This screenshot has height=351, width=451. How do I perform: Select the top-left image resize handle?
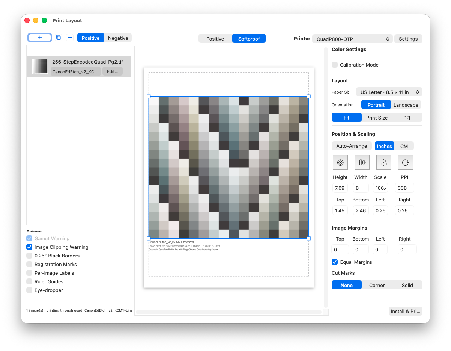click(x=149, y=97)
